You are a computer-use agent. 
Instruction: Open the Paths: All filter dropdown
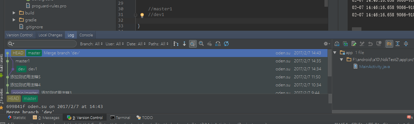pos(158,44)
